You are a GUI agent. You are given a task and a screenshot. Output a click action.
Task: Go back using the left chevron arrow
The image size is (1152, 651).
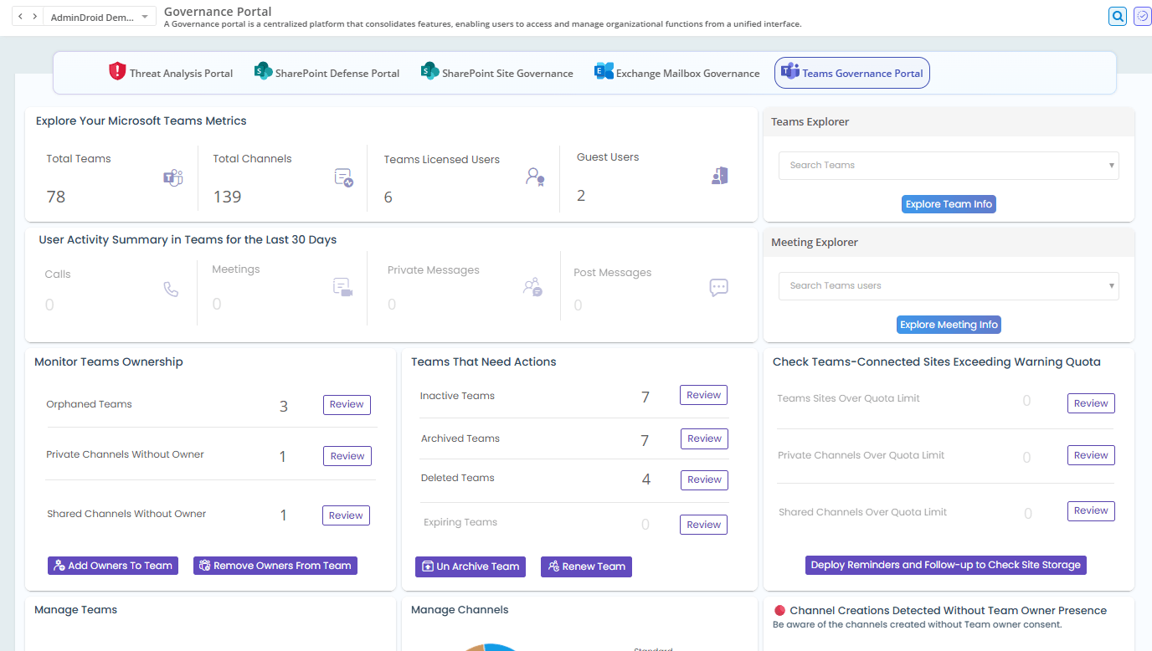(21, 17)
